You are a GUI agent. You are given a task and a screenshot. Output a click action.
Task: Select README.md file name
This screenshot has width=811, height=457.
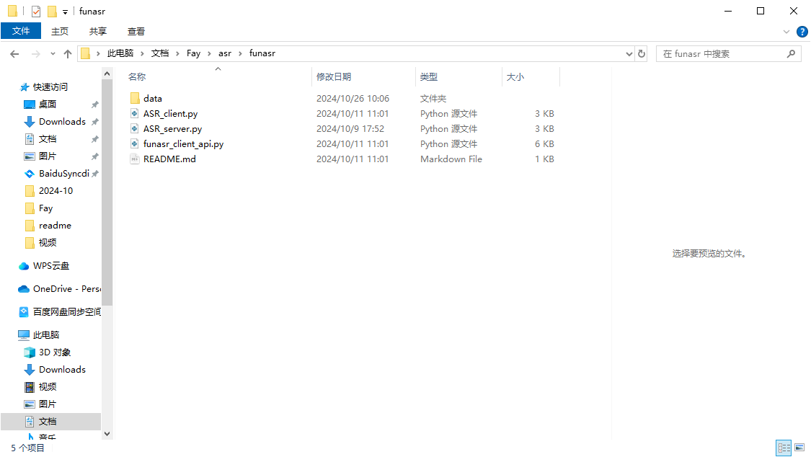pos(169,159)
